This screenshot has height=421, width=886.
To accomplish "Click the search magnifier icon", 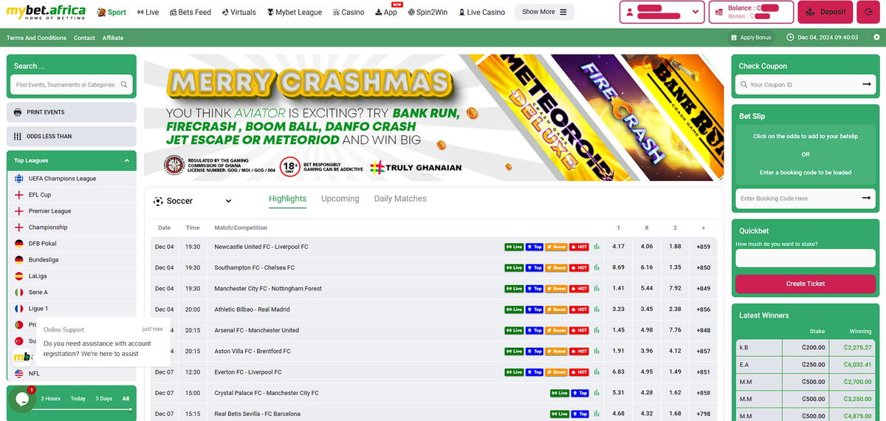I will click(x=125, y=84).
